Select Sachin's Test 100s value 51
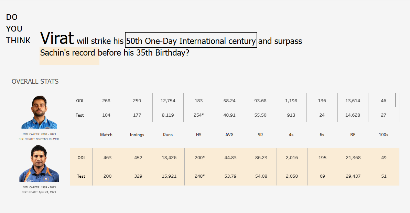 [x=384, y=176]
